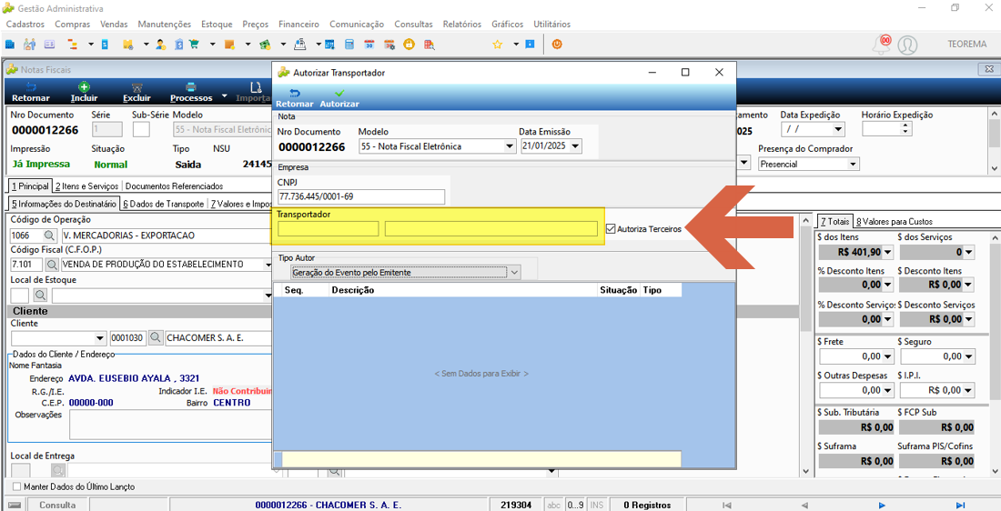Enable Manter Dados do Último Lançto checkbox
The image size is (1001, 511).
click(x=17, y=486)
